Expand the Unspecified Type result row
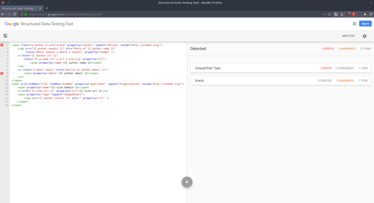The width and height of the screenshot is (374, 203). (x=280, y=68)
